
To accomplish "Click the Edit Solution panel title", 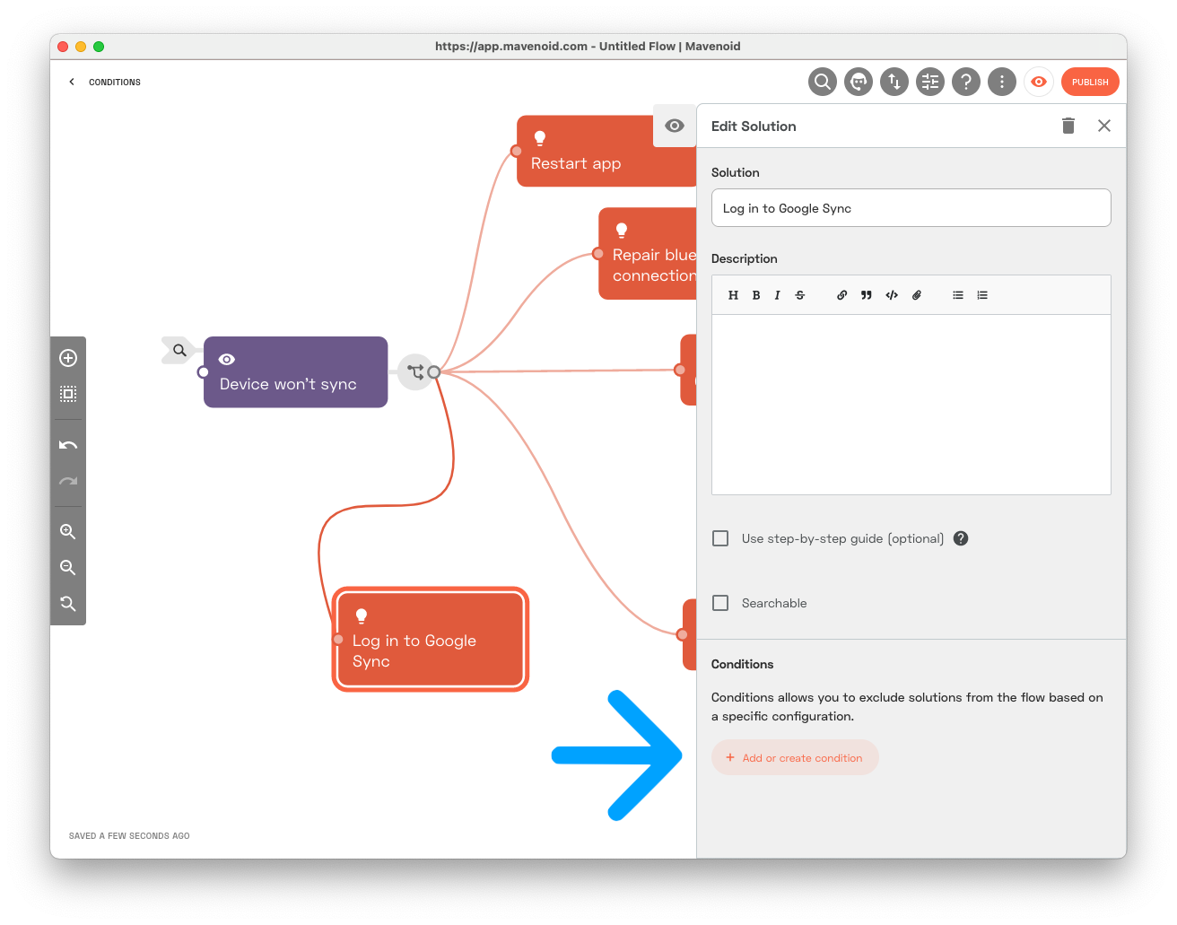I will (x=754, y=127).
